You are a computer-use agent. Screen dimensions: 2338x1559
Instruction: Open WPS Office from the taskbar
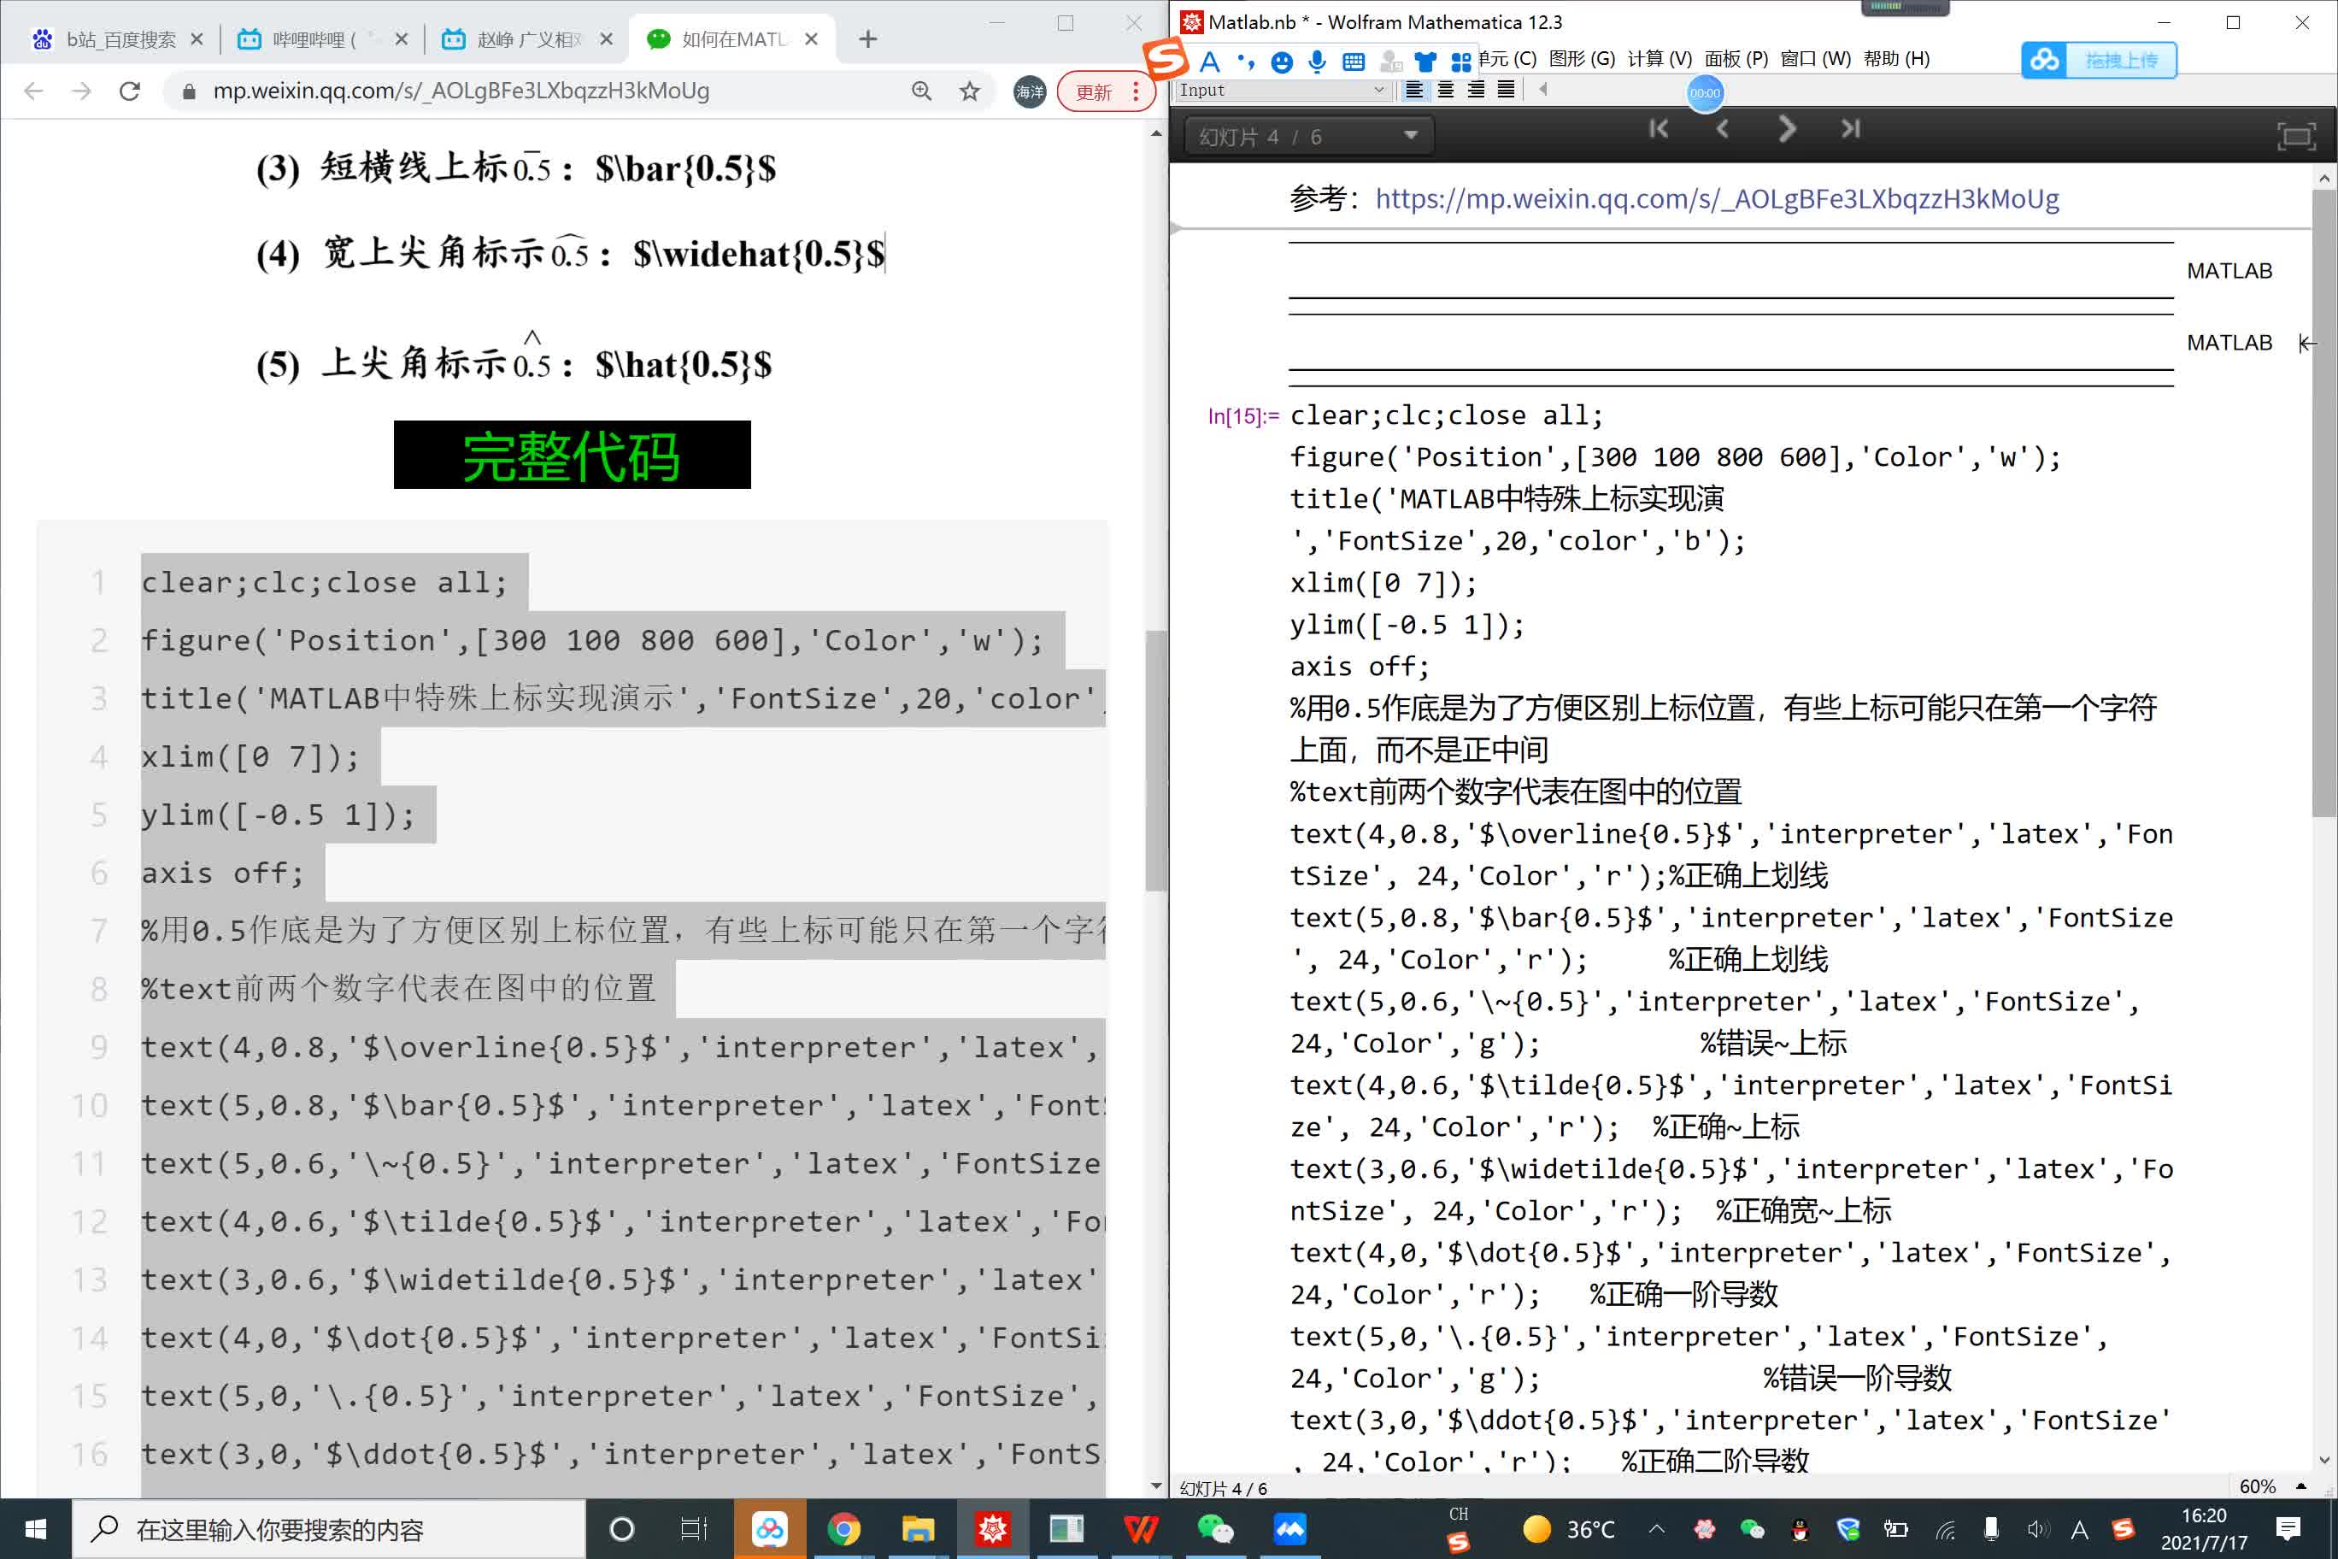(x=1140, y=1529)
